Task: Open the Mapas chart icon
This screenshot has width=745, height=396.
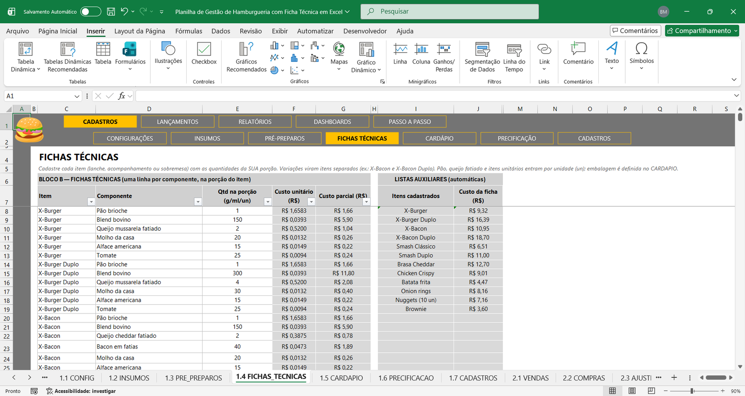Action: coord(339,56)
